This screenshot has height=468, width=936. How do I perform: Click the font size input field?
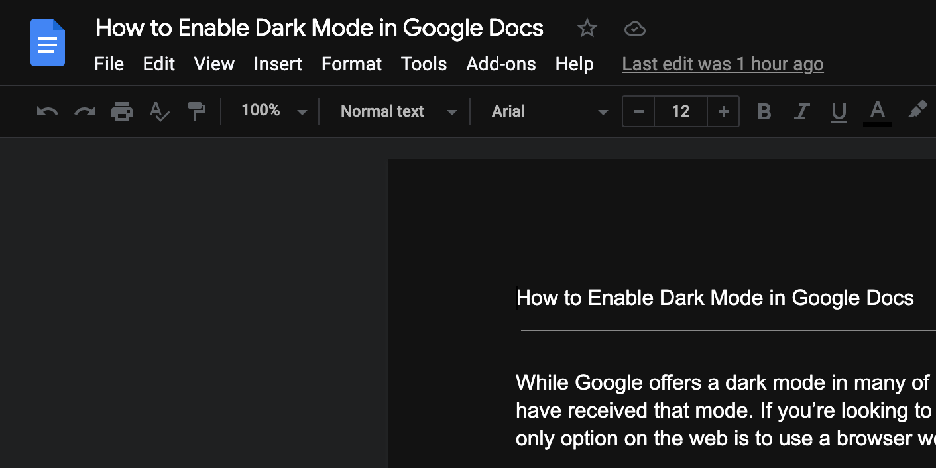[x=681, y=111]
